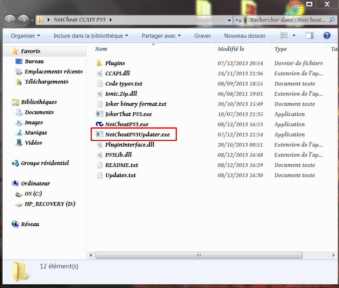Image resolution: width=339 pixels, height=288 pixels.
Task: Click the '12 élément(s)' status text
Action: (59, 266)
